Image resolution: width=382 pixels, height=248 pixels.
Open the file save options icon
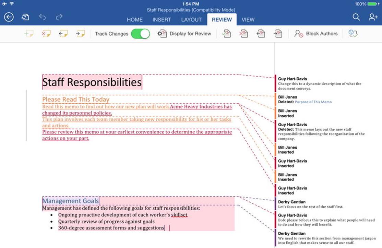point(25,17)
